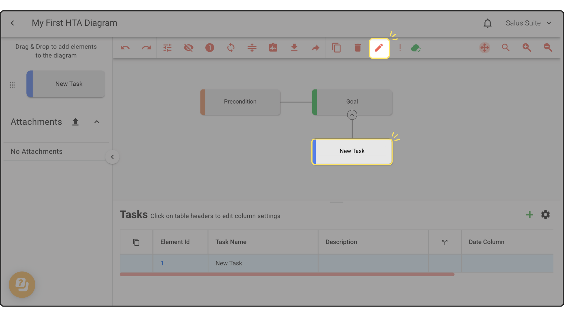Toggle the hide elements eye icon

(189, 48)
